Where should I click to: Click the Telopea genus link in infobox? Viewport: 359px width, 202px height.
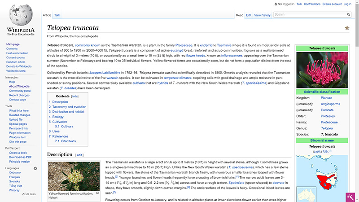coord(327,128)
